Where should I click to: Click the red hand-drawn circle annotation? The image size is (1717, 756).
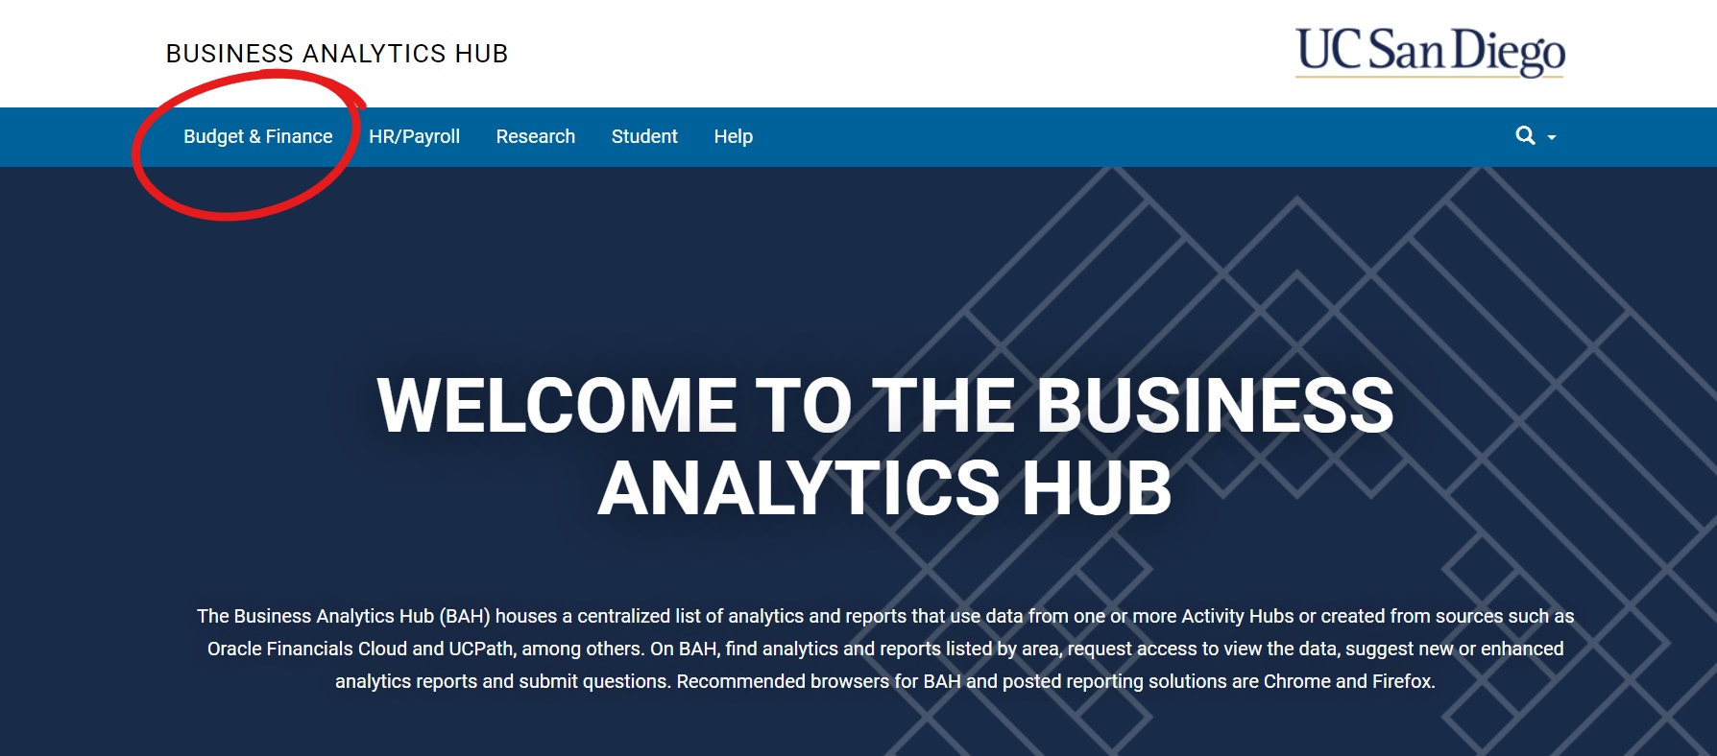(230, 215)
